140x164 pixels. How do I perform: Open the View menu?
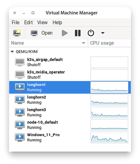coord(43,23)
